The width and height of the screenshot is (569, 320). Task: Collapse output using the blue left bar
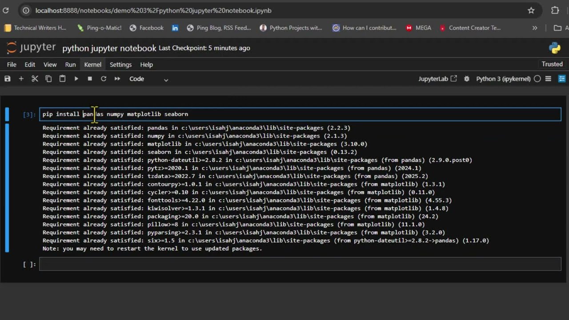point(7,188)
